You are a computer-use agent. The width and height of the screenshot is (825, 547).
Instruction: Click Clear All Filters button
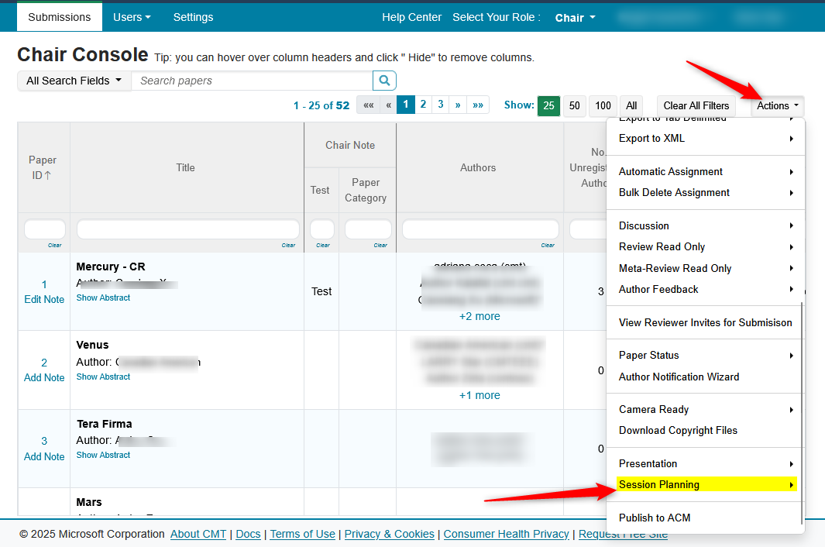[696, 106]
